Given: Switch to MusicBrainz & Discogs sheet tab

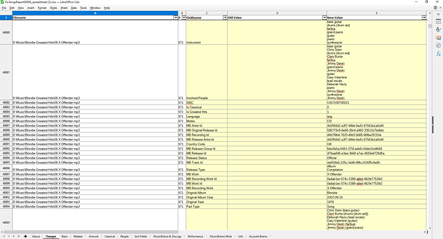Looking at the screenshot, I should 168,236.
